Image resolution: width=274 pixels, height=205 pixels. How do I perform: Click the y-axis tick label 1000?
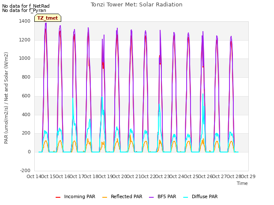point(25,59)
